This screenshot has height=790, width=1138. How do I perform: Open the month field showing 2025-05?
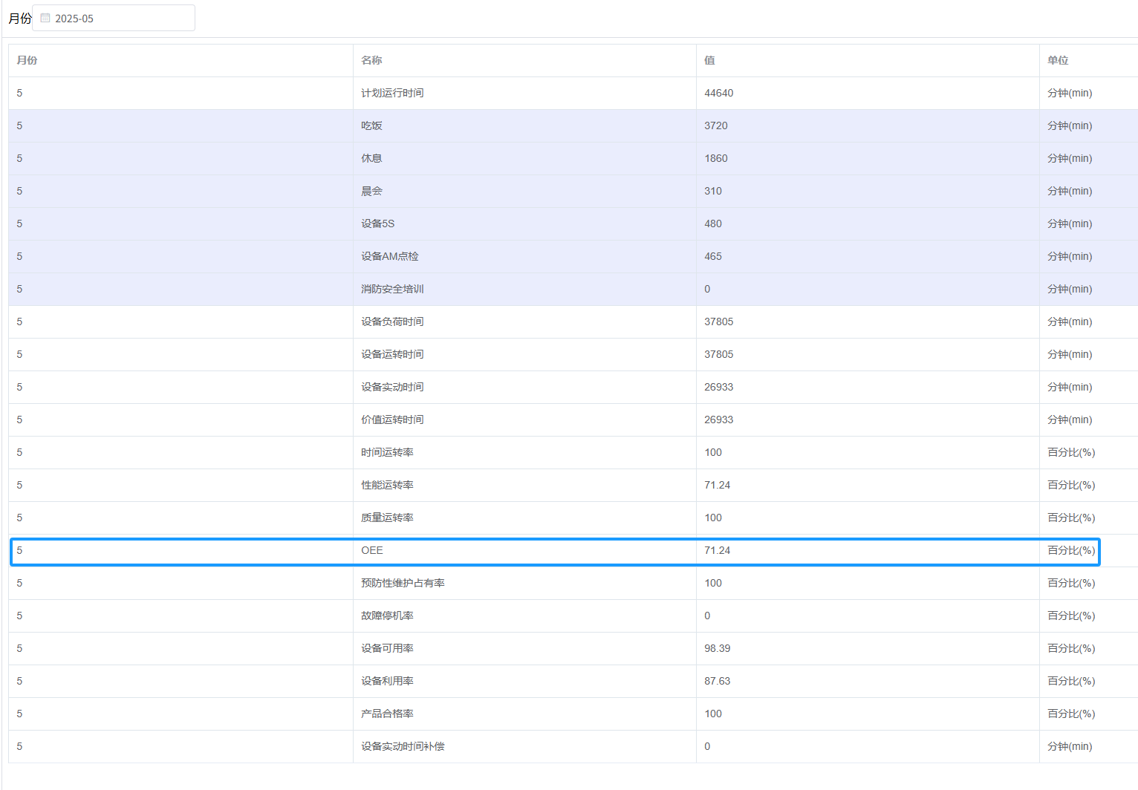(x=119, y=18)
